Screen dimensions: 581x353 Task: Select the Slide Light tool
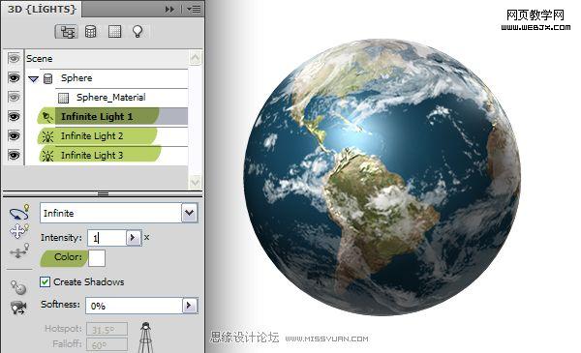click(x=19, y=250)
